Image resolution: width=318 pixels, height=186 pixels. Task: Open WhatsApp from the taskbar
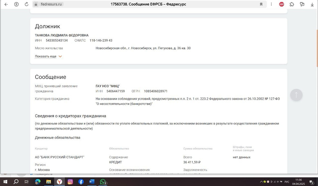pyautogui.click(x=103, y=182)
